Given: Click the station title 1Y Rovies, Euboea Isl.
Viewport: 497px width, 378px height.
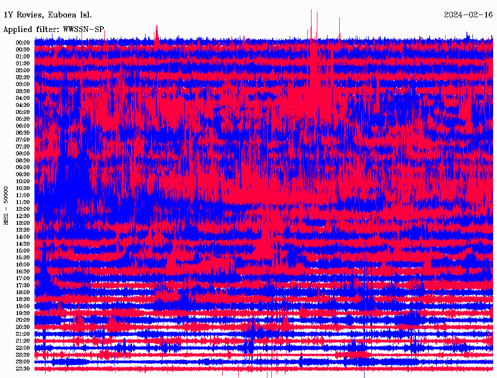Looking at the screenshot, I should [x=48, y=15].
